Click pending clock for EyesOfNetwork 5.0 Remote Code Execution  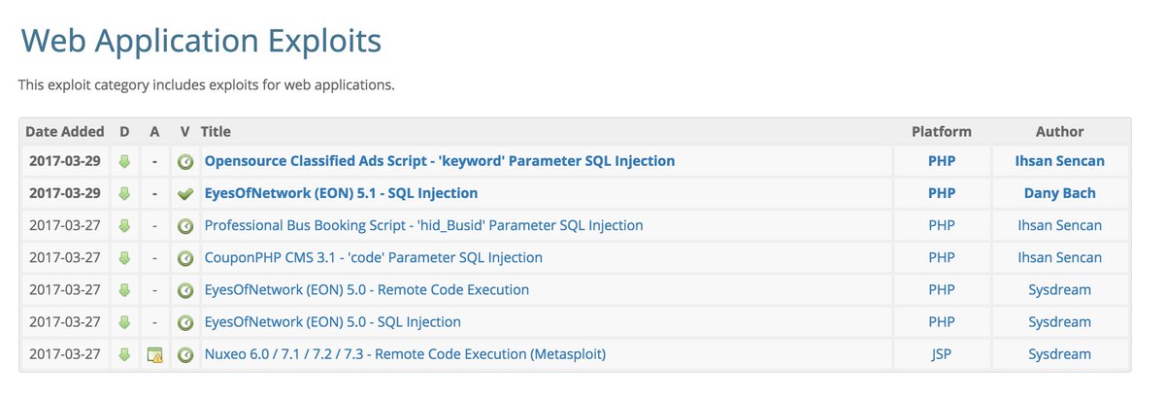pos(184,290)
